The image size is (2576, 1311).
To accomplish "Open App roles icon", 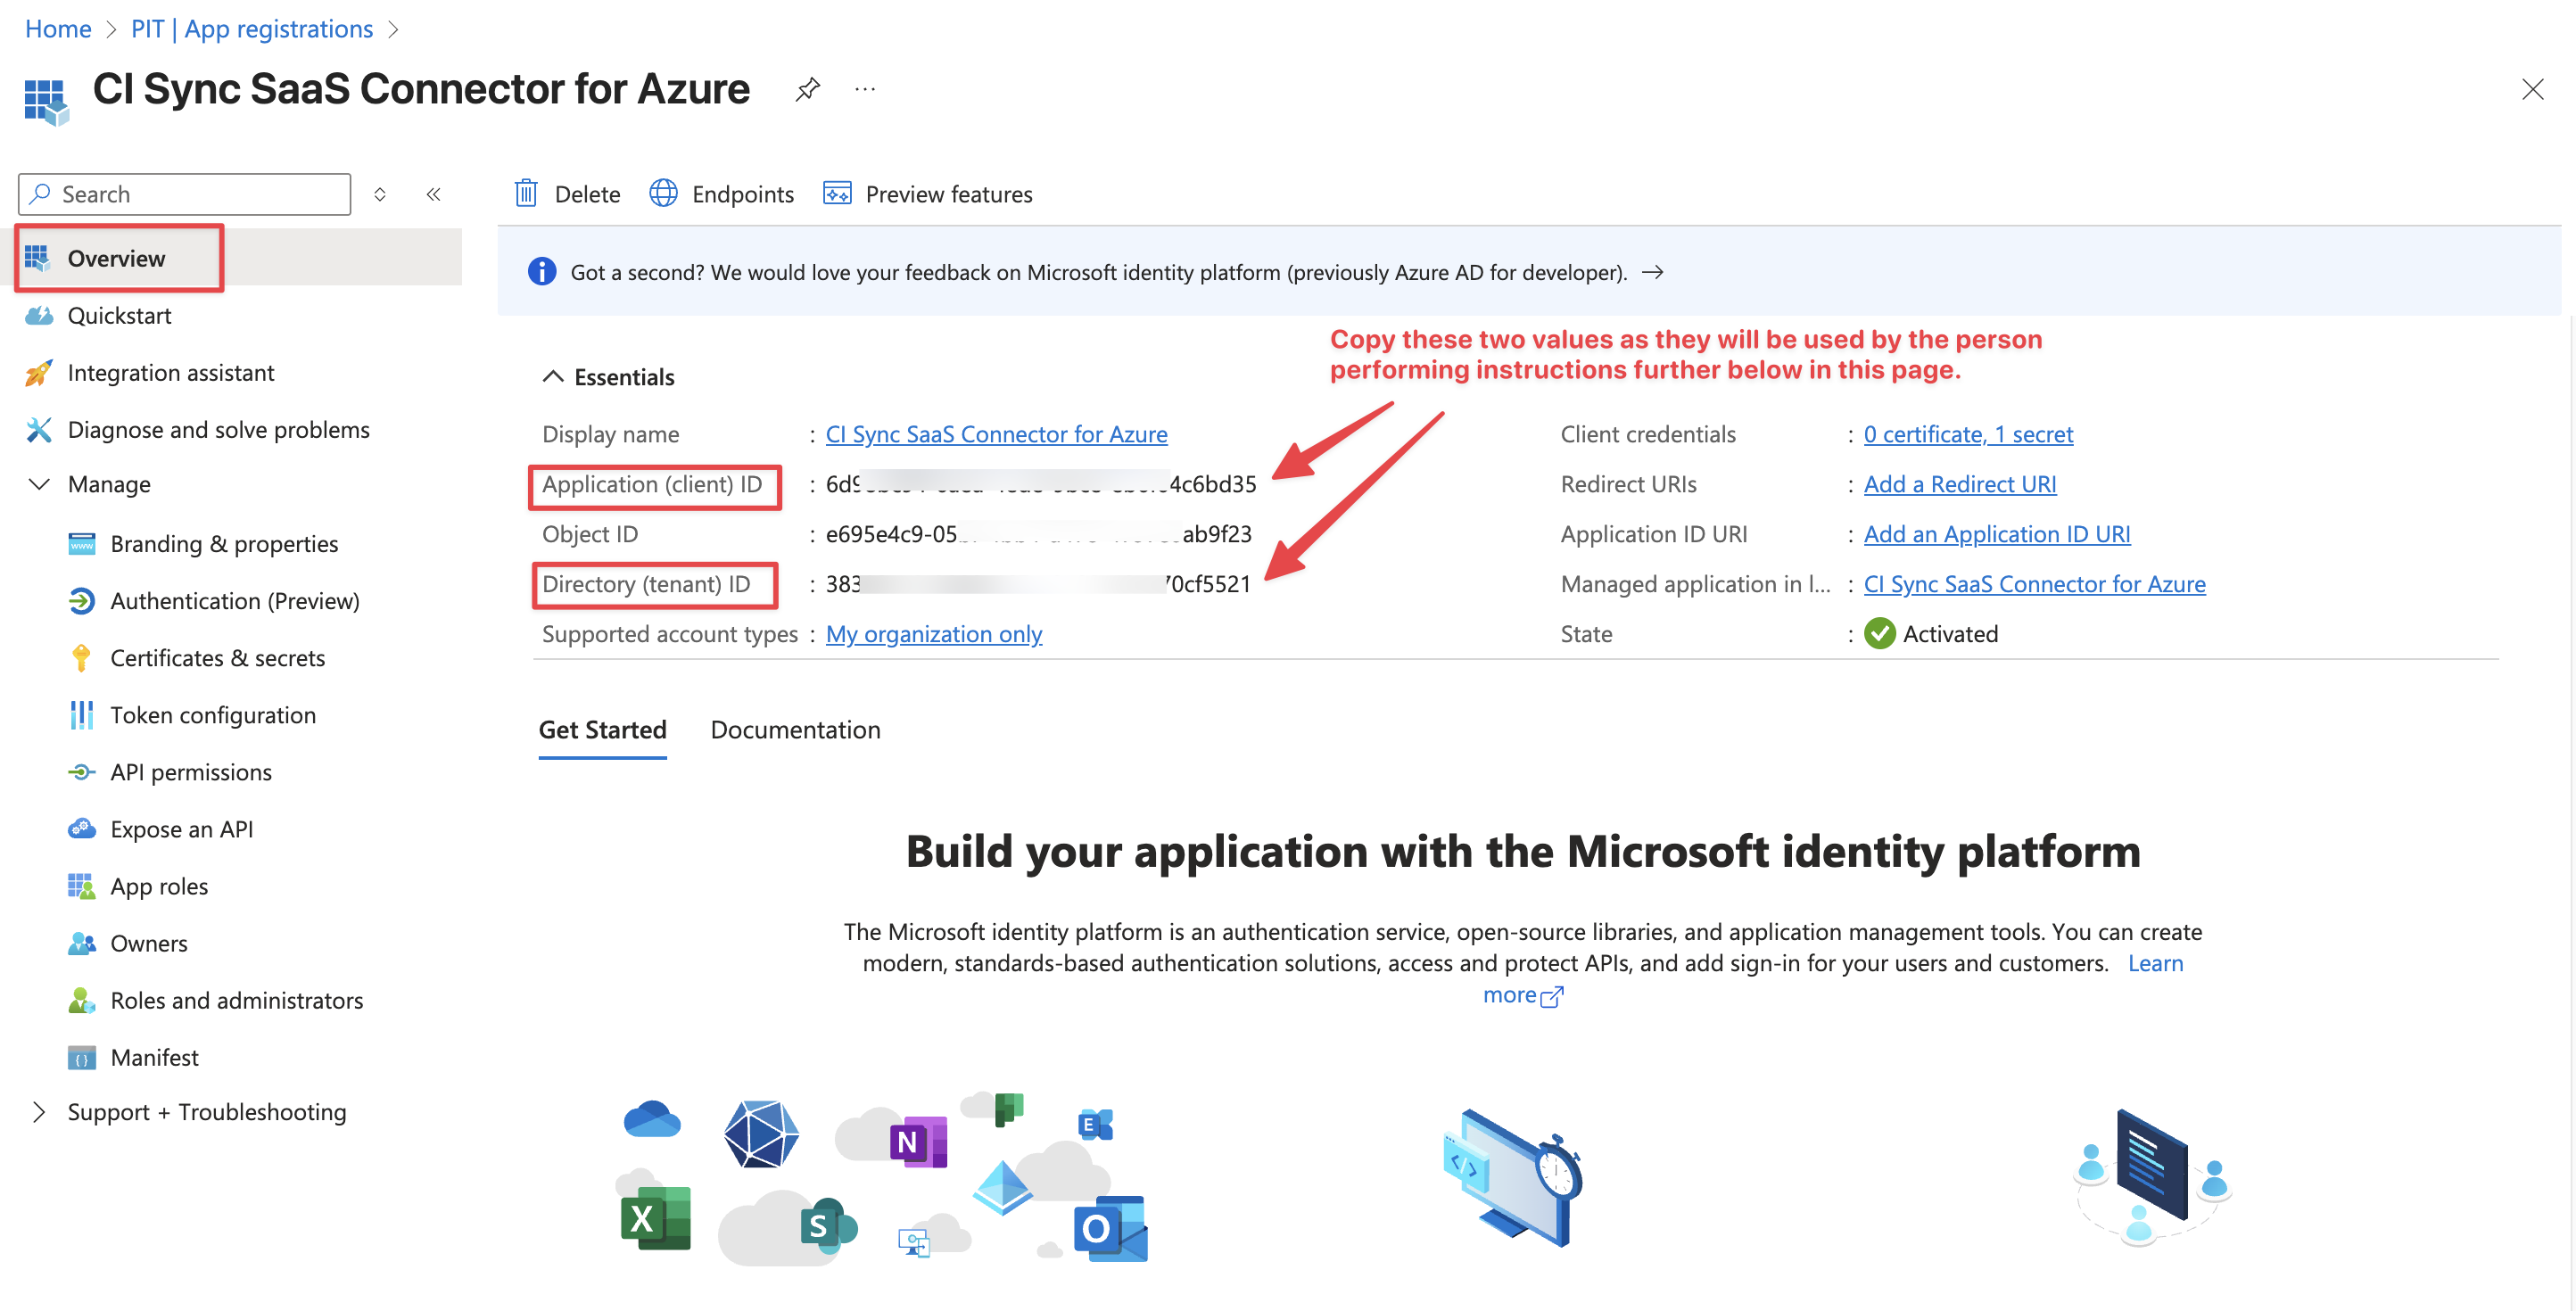I will coord(82,886).
